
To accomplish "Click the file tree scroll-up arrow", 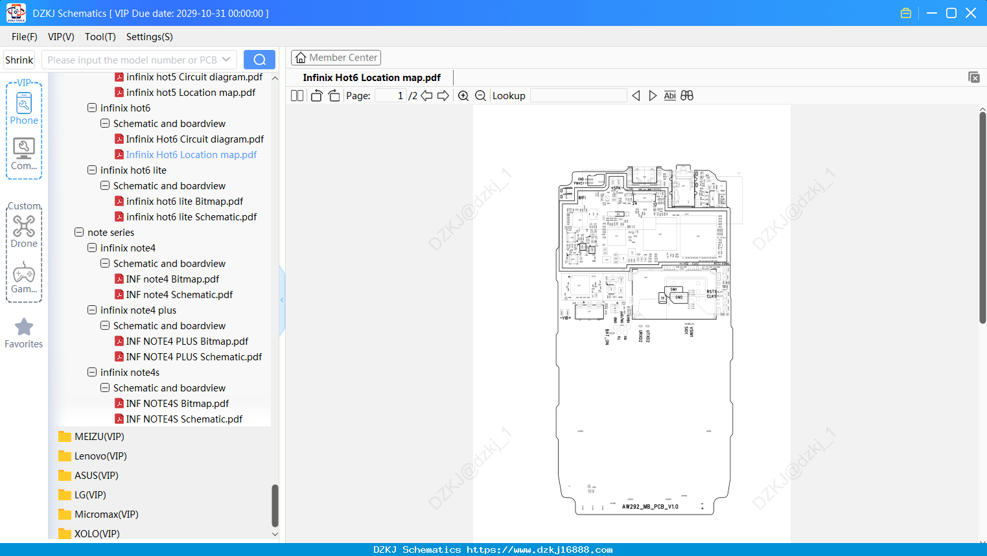I will [275, 78].
